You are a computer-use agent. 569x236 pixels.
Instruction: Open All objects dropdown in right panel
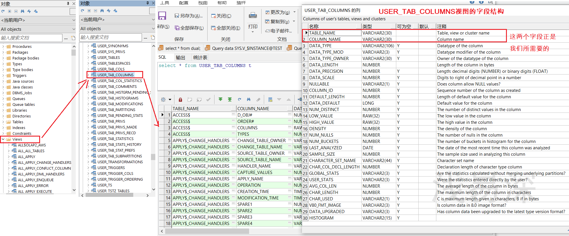[153, 28]
